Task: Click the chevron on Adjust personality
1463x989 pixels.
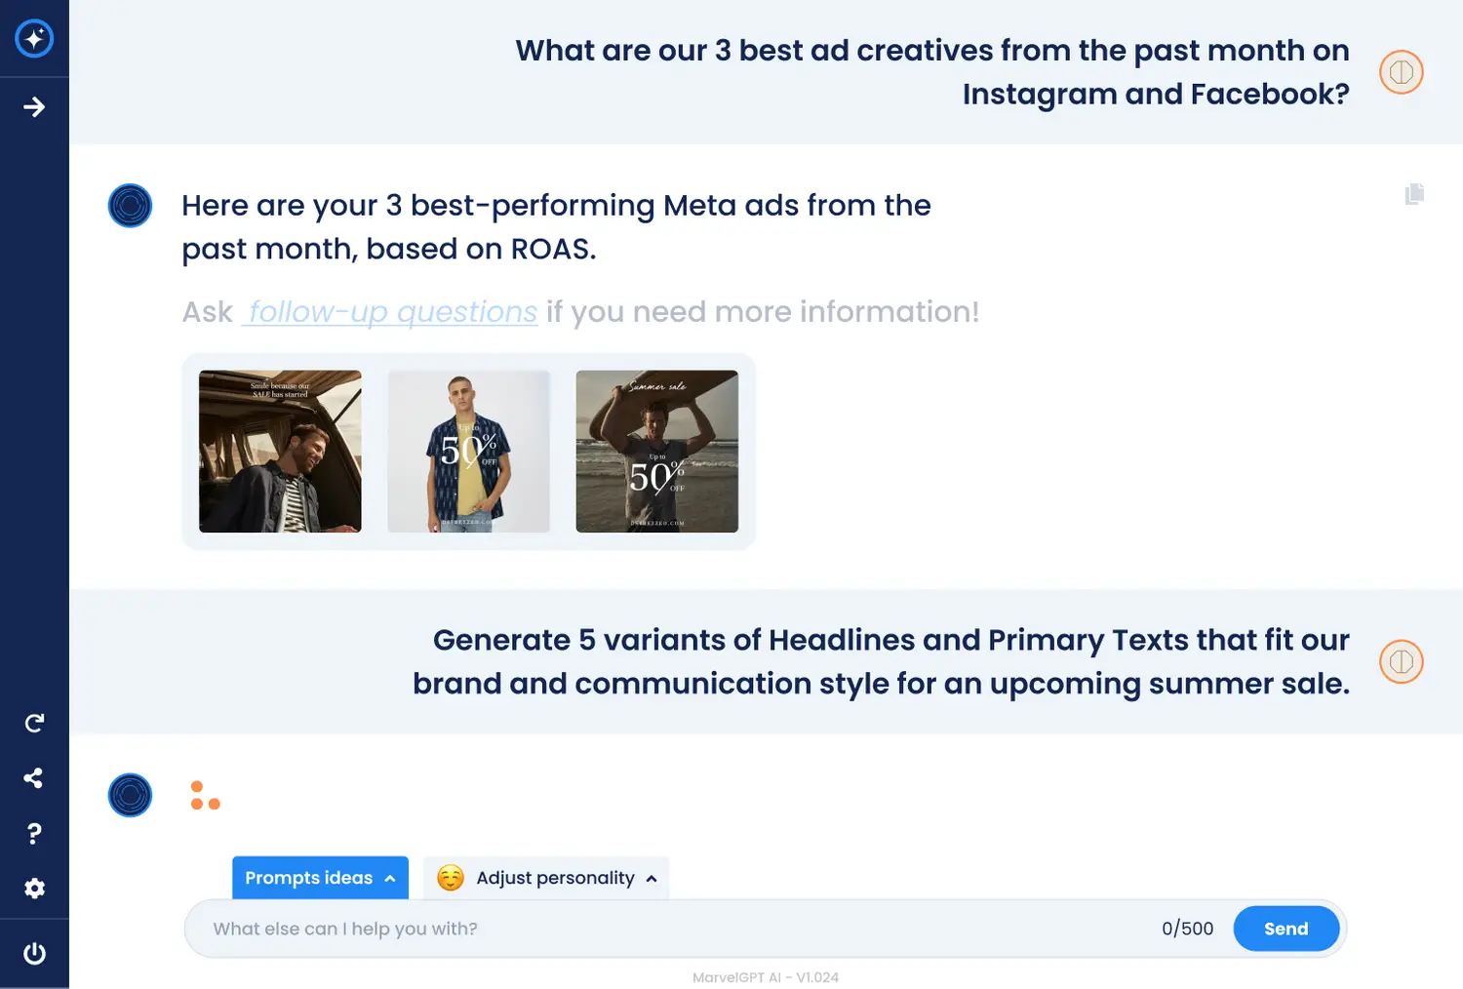Action: coord(652,879)
